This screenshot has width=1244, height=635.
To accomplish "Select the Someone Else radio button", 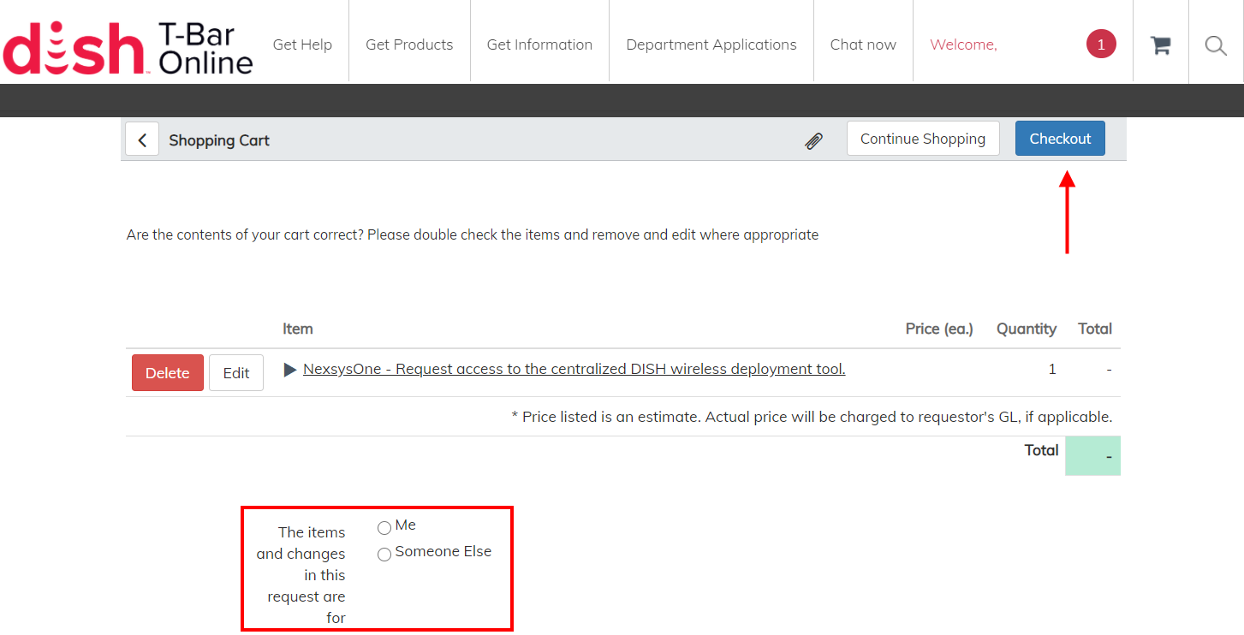I will (x=384, y=555).
